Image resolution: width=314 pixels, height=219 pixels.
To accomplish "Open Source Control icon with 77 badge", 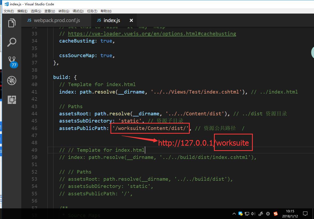I will click(x=13, y=62).
